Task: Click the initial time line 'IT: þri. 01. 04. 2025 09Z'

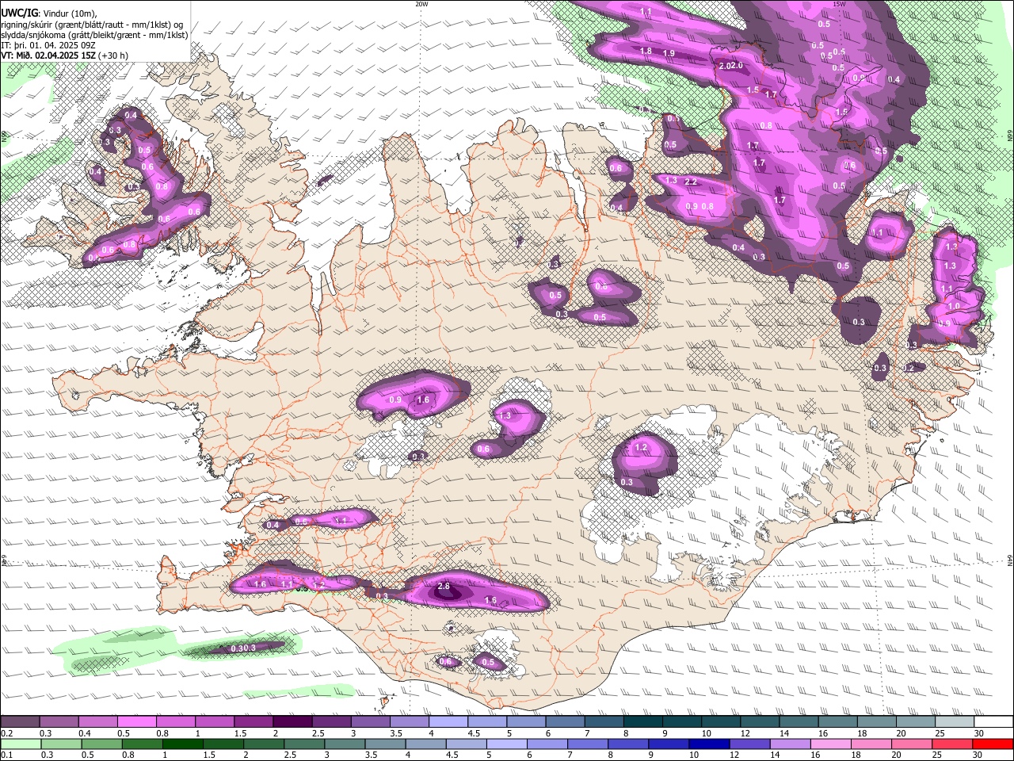Action: pyautogui.click(x=49, y=45)
